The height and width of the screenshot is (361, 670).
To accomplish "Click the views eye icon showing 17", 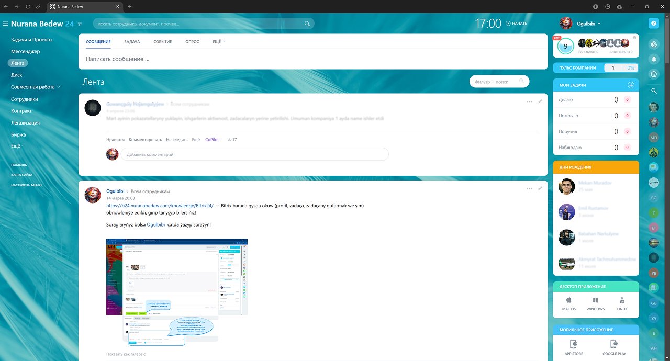I will click(x=229, y=140).
